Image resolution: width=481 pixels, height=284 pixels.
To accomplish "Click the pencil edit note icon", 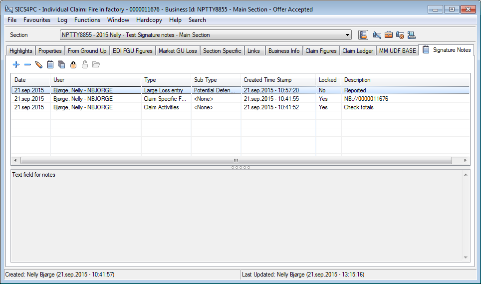I will coord(39,64).
